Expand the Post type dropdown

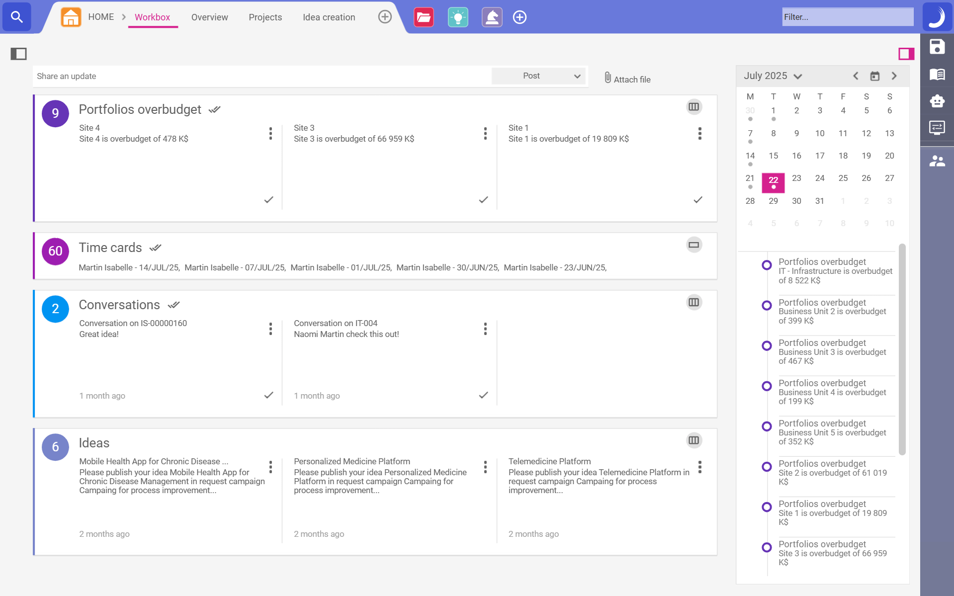tap(538, 76)
